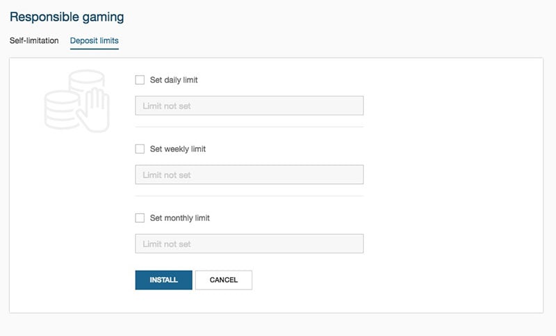Click the "Set weekly limit" label text

point(178,149)
